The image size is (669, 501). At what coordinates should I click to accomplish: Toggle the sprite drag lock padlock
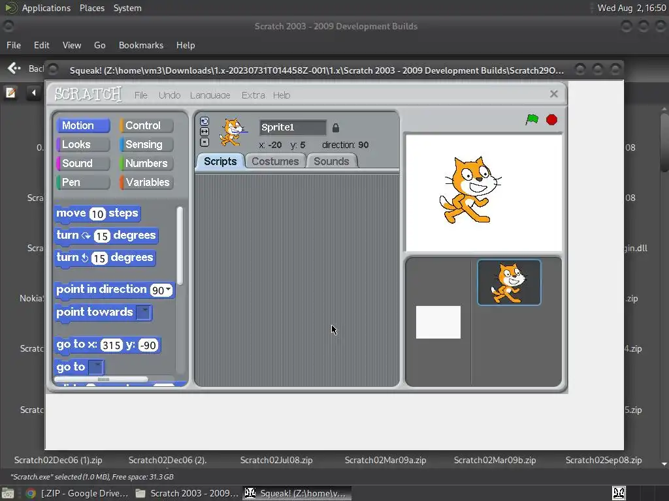(x=336, y=127)
